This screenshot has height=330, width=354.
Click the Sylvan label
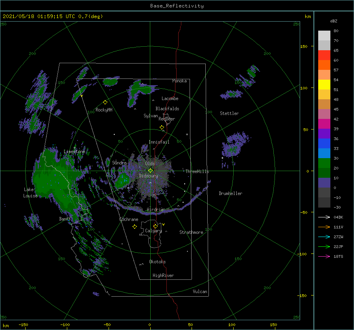point(151,116)
